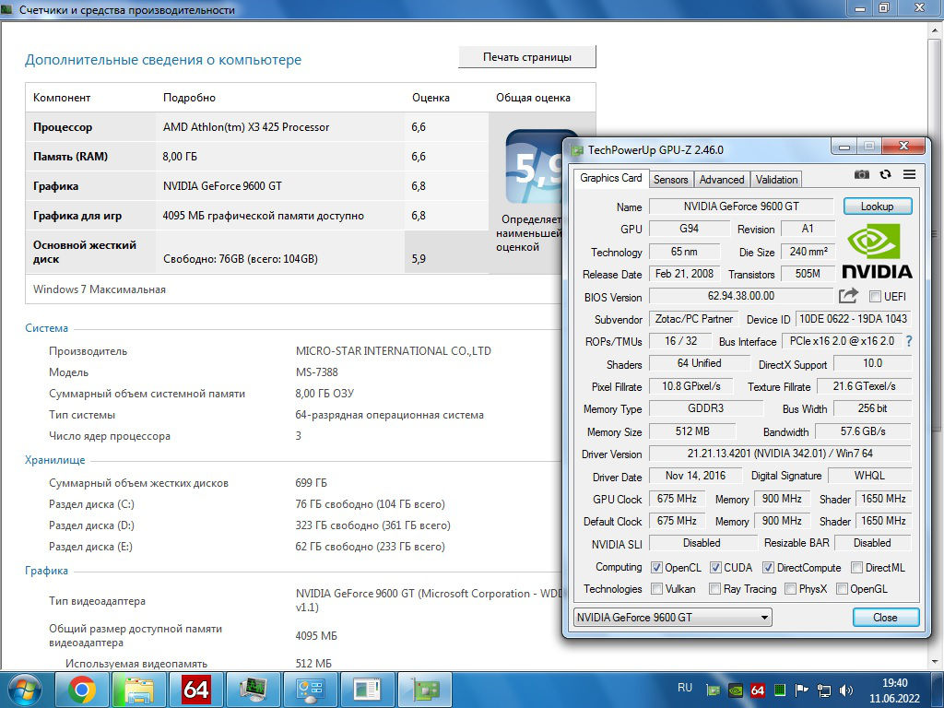This screenshot has width=944, height=708.
Task: Click the Процессор row label
Action: click(63, 127)
